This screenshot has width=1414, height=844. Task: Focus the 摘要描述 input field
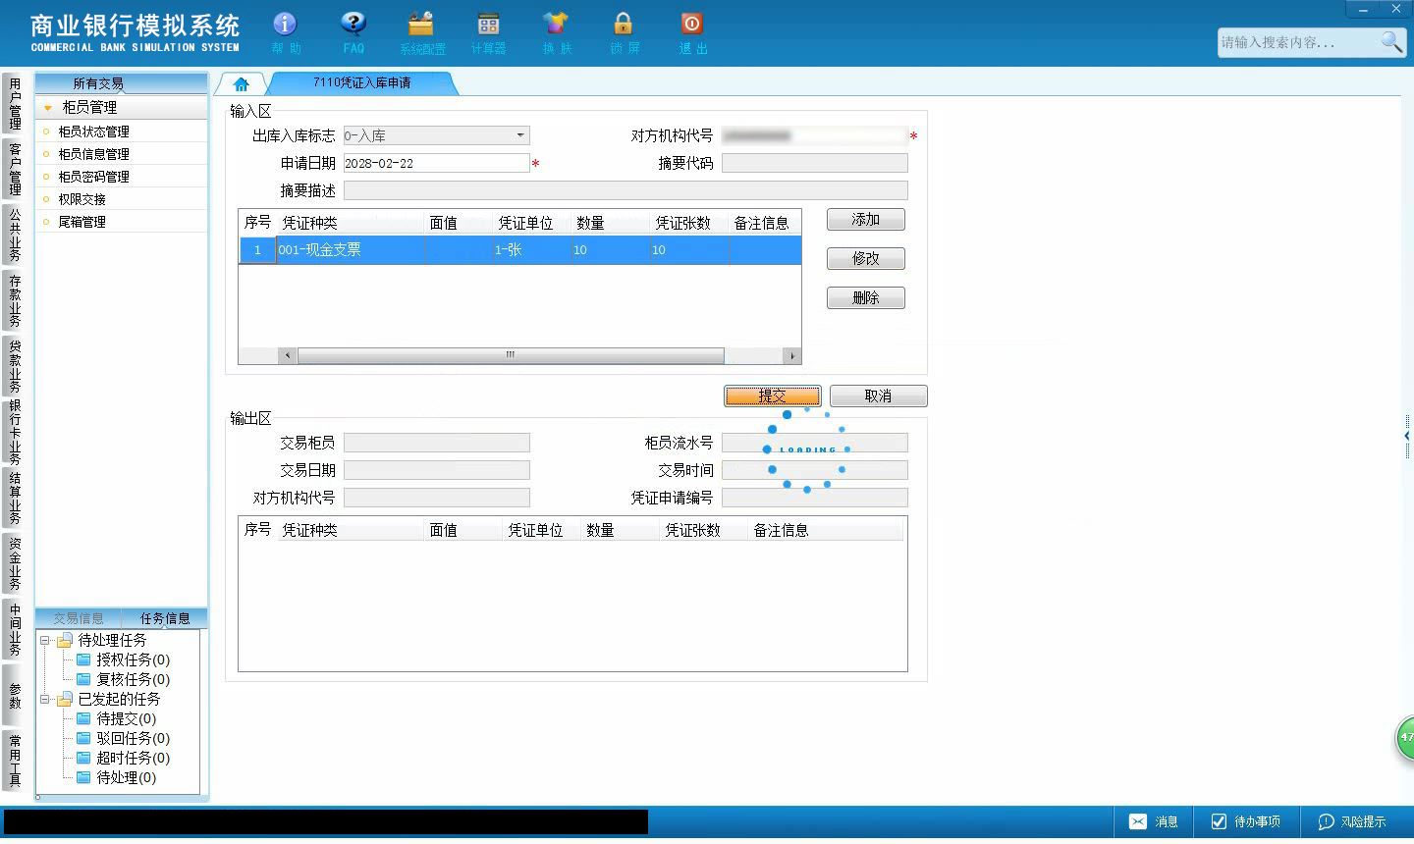625,190
